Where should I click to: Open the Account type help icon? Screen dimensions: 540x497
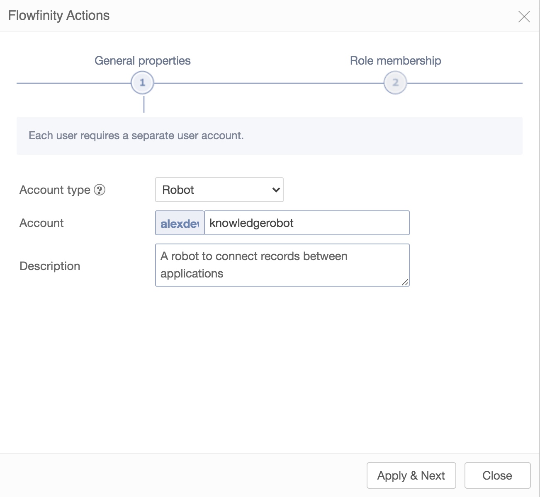click(100, 190)
